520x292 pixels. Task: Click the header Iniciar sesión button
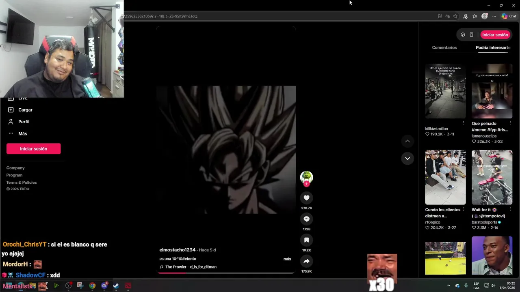coord(495,35)
